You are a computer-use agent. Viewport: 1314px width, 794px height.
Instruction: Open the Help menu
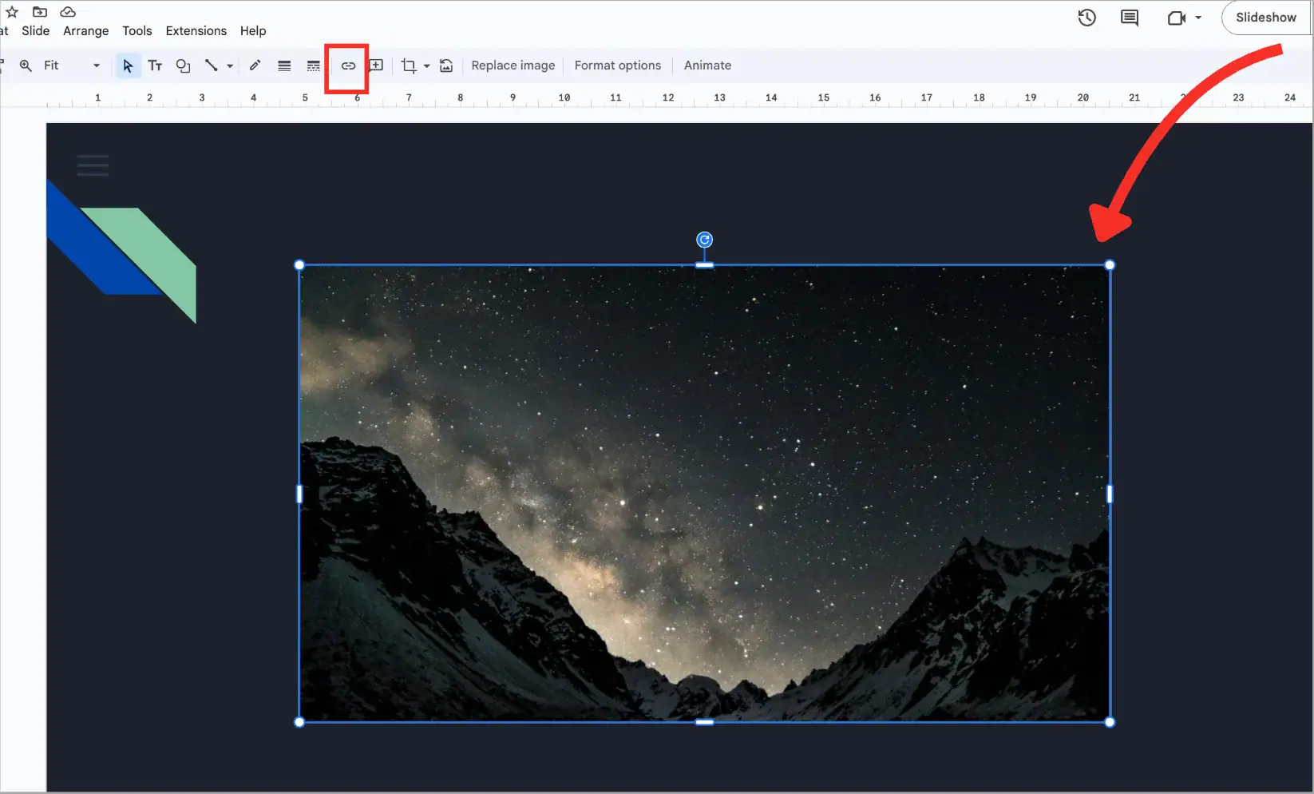click(253, 30)
